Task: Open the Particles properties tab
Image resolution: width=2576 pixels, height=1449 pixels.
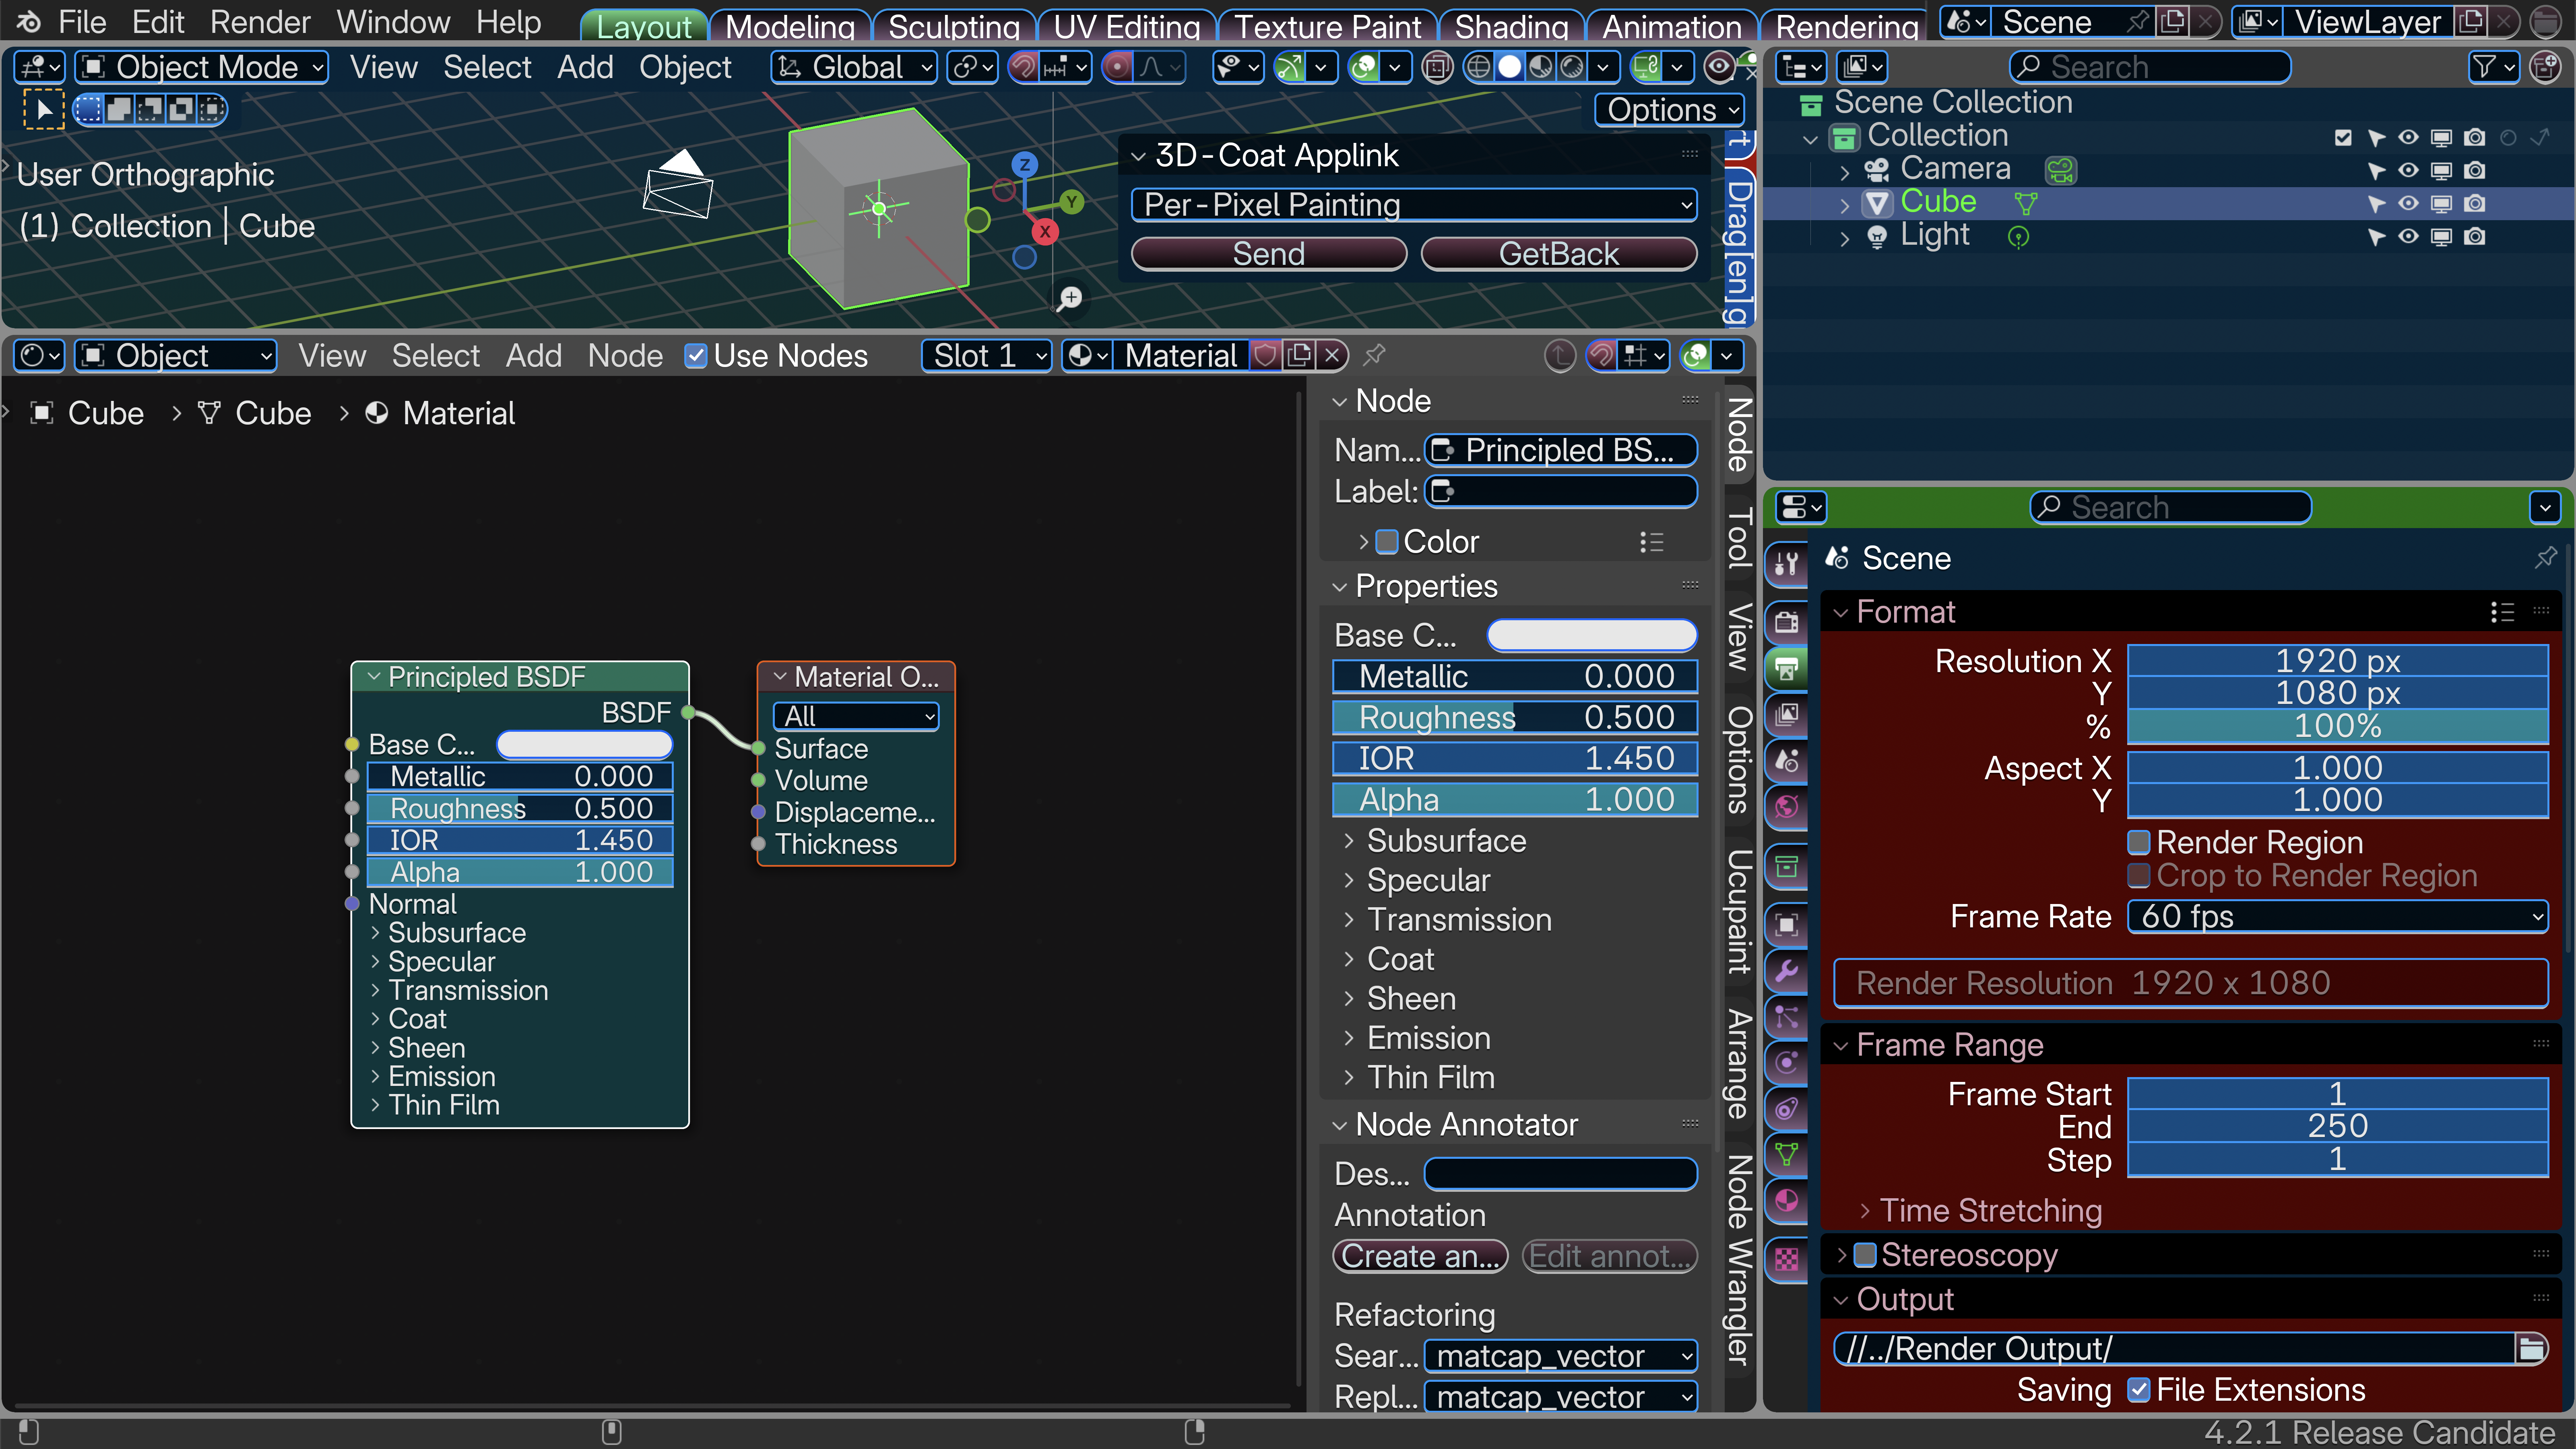Action: click(1786, 1018)
